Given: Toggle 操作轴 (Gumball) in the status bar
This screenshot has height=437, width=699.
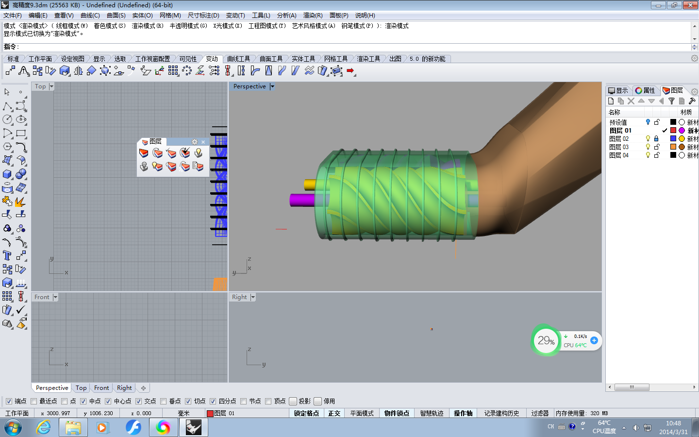Looking at the screenshot, I should tap(463, 413).
